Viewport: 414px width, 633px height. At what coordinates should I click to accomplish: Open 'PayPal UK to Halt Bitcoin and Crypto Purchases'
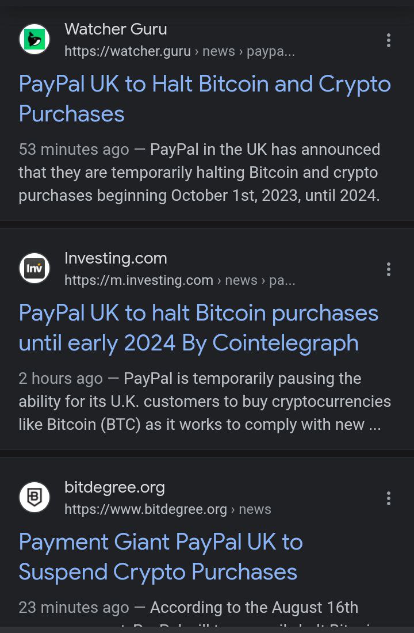click(205, 99)
